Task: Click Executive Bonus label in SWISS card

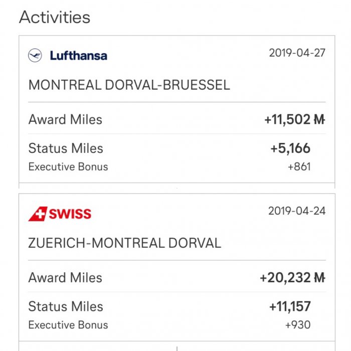Action: click(x=68, y=325)
